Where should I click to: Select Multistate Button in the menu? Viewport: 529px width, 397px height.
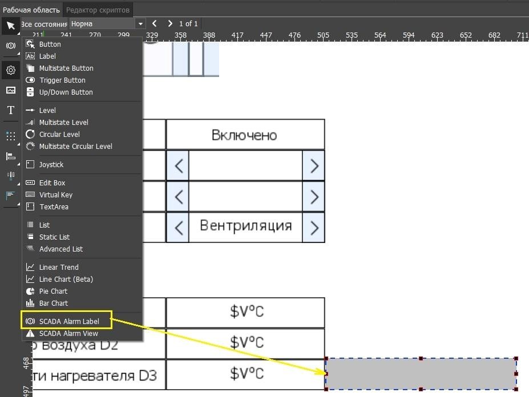[66, 68]
